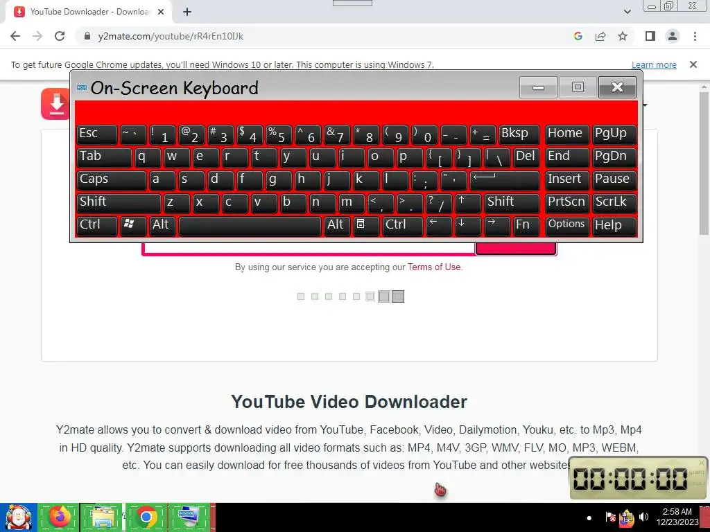Open On-Screen Keyboard taskbar icon
Image resolution: width=710 pixels, height=532 pixels.
coord(189,517)
